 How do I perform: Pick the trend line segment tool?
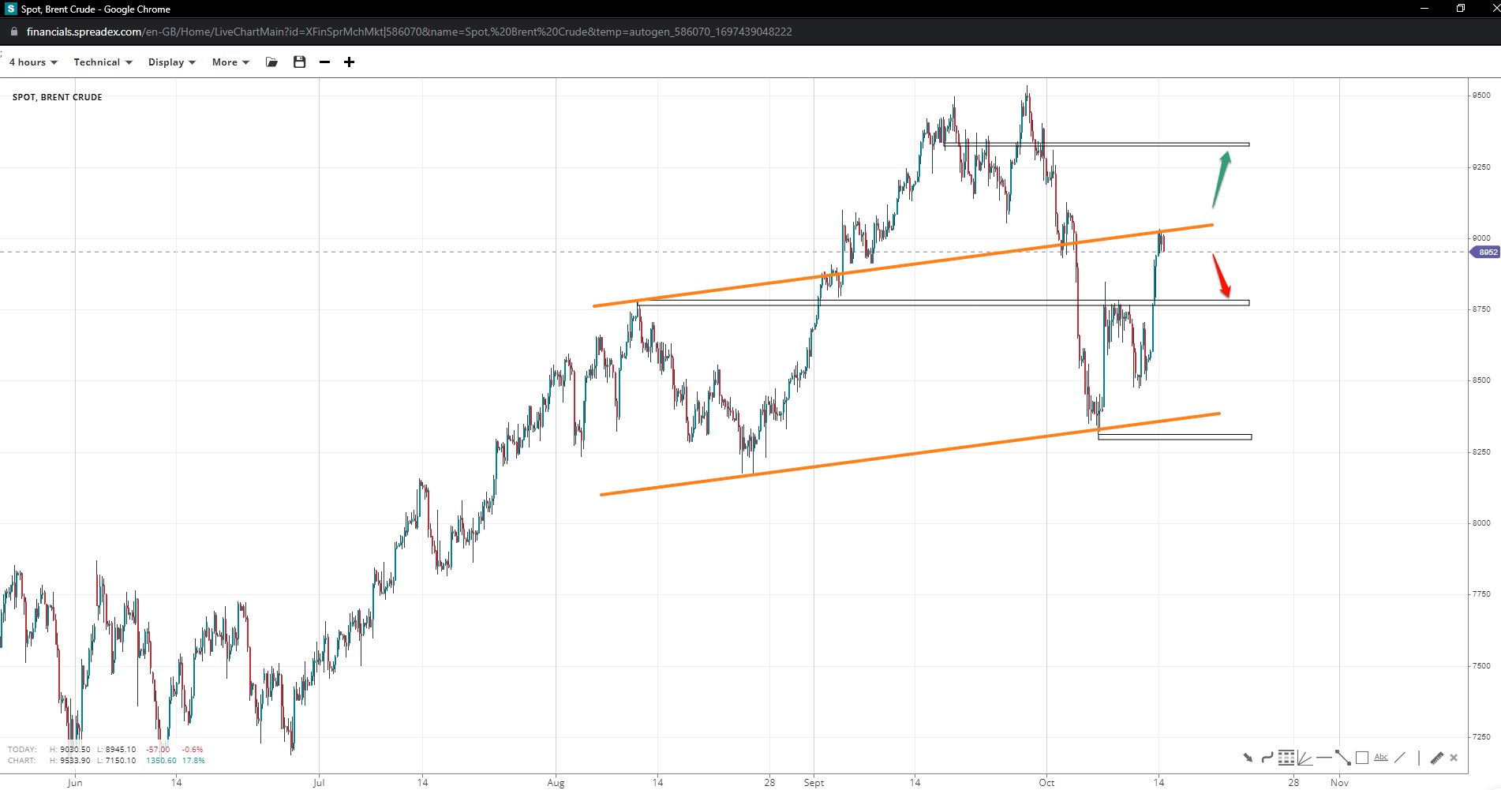pyautogui.click(x=1343, y=758)
